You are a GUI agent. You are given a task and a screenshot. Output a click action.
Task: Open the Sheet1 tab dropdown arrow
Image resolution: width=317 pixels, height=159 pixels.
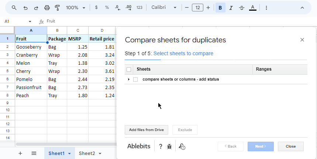click(x=69, y=153)
